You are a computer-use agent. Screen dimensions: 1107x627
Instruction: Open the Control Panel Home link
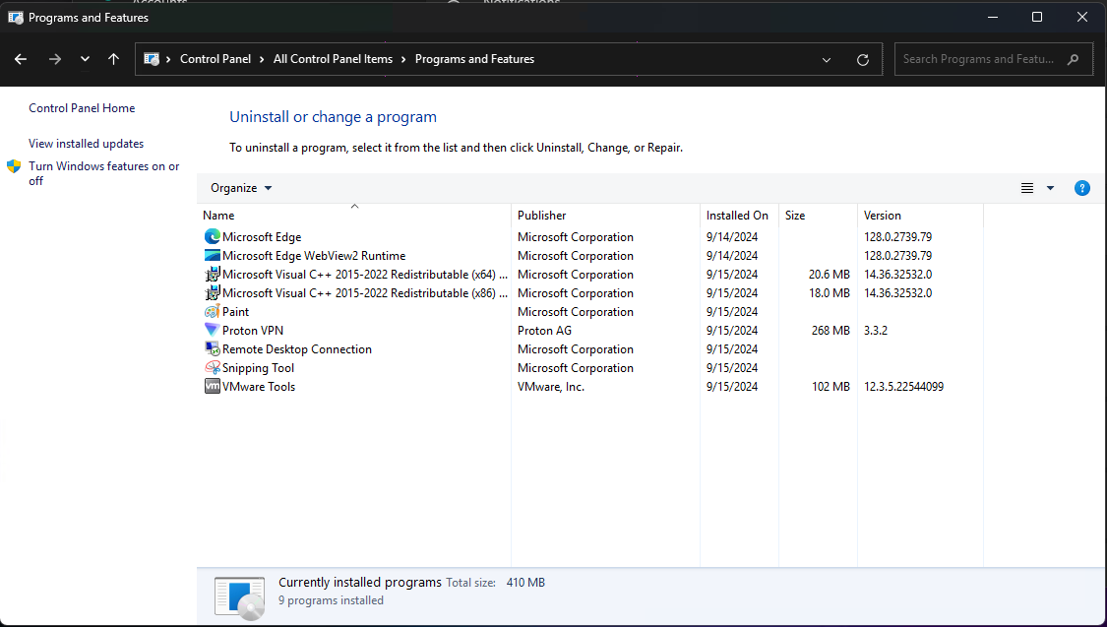(x=82, y=108)
